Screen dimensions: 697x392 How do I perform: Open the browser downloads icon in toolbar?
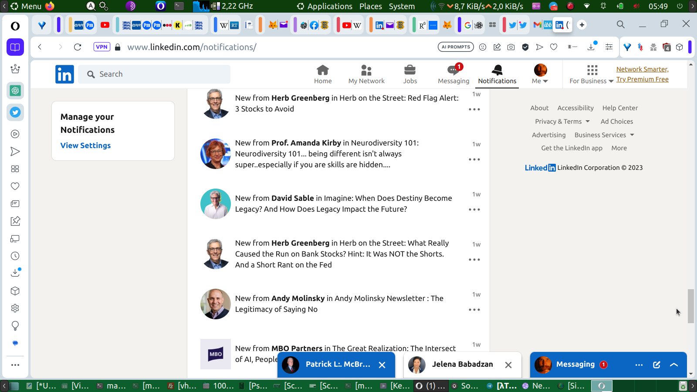point(591,47)
